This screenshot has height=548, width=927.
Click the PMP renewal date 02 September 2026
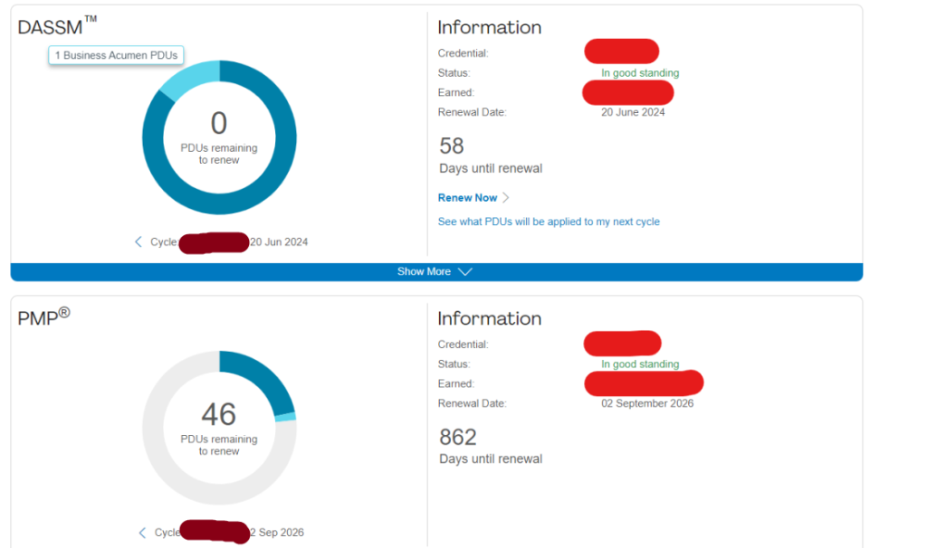click(x=647, y=403)
